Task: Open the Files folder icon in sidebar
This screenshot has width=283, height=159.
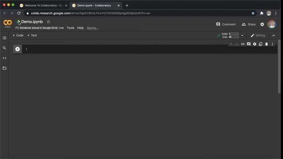Action: pyautogui.click(x=4, y=68)
